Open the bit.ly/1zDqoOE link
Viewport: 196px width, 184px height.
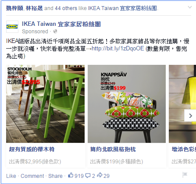click(118, 49)
